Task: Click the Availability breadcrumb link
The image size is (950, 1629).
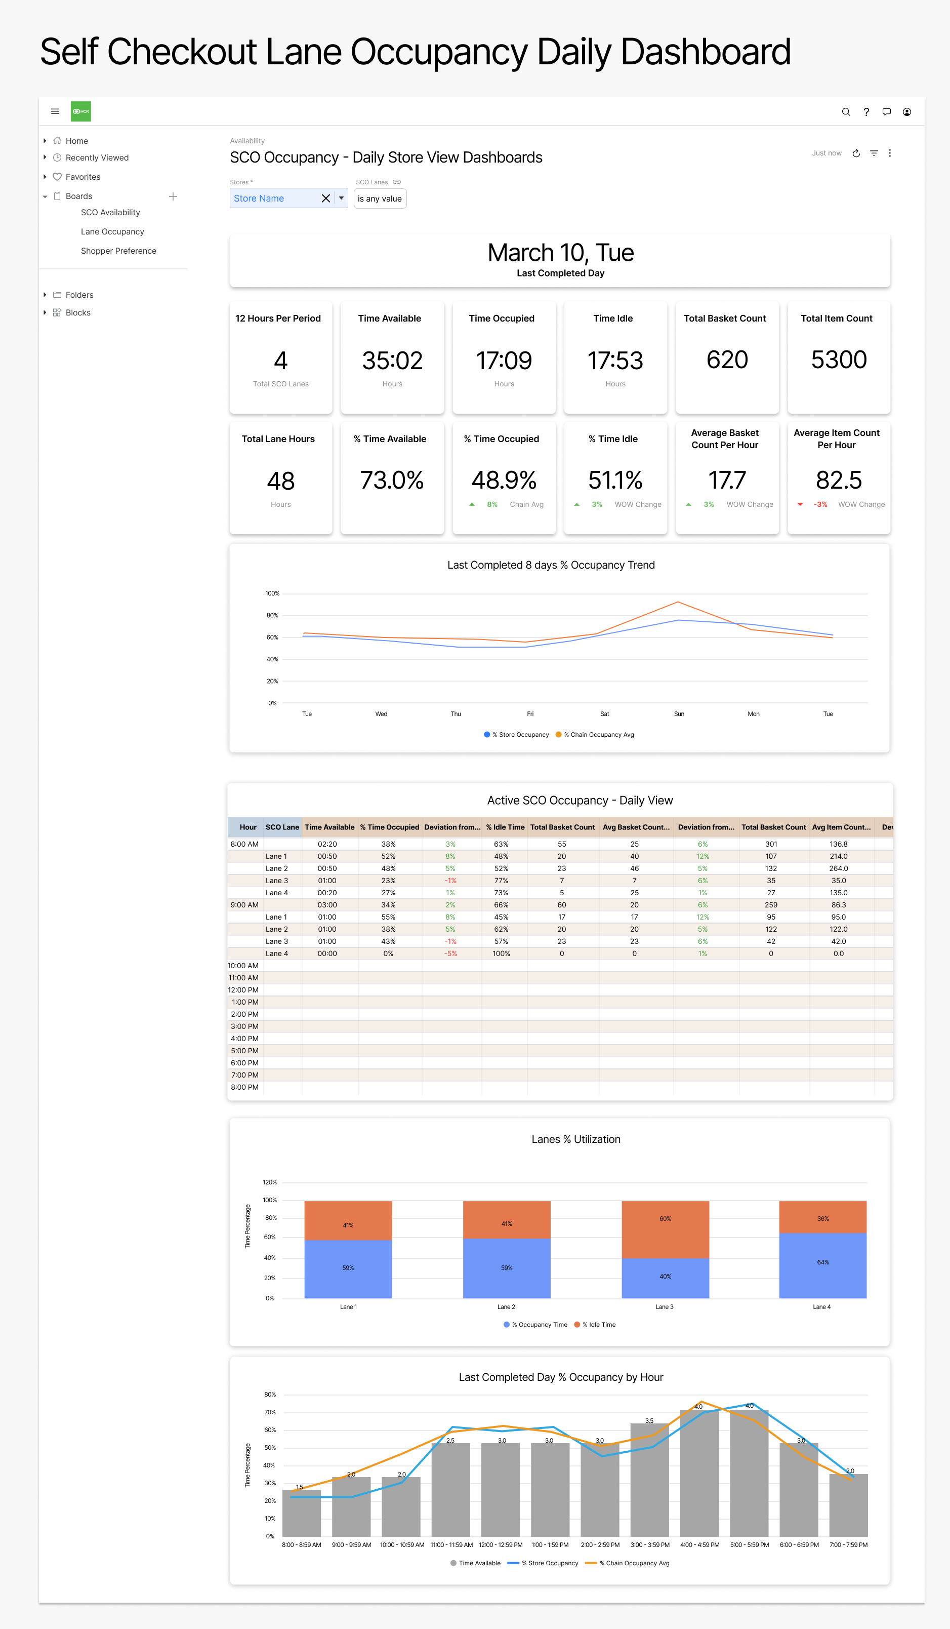Action: [247, 141]
